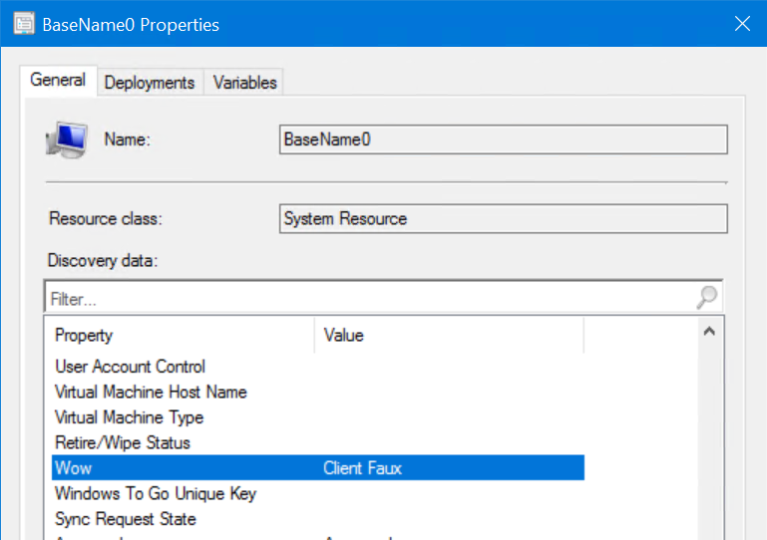Click the Name text field
The width and height of the screenshot is (767, 540).
[503, 139]
